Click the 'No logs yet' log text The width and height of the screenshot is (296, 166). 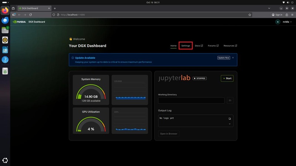pyautogui.click(x=166, y=118)
